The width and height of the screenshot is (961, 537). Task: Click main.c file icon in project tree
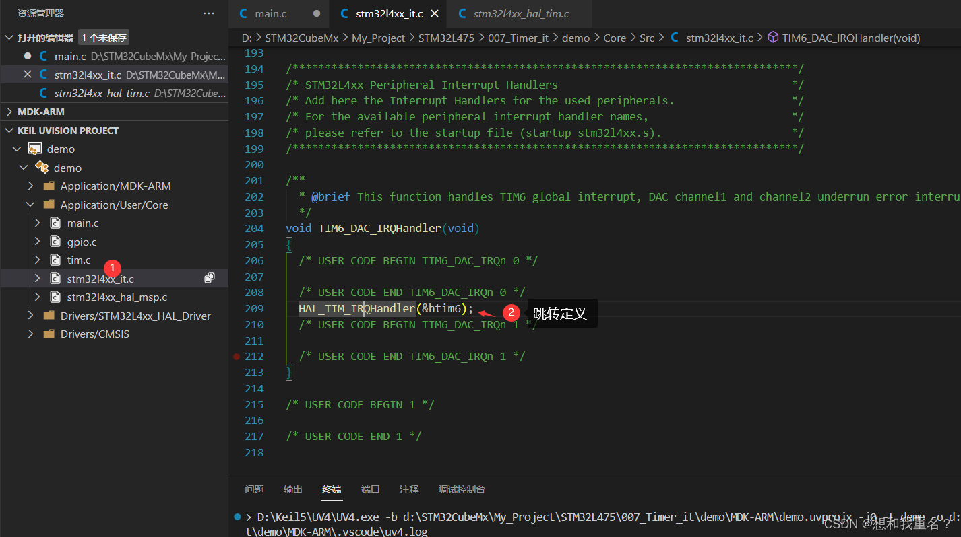(56, 223)
